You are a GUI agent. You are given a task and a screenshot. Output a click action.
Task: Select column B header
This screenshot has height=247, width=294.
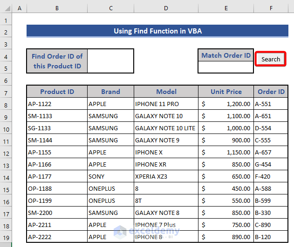coord(57,8)
